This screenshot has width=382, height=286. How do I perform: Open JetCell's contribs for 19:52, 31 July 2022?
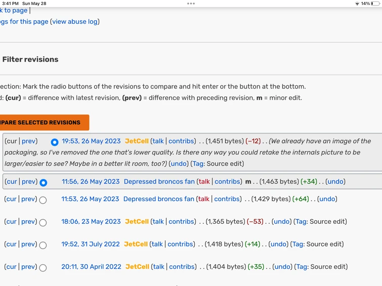pyautogui.click(x=181, y=245)
